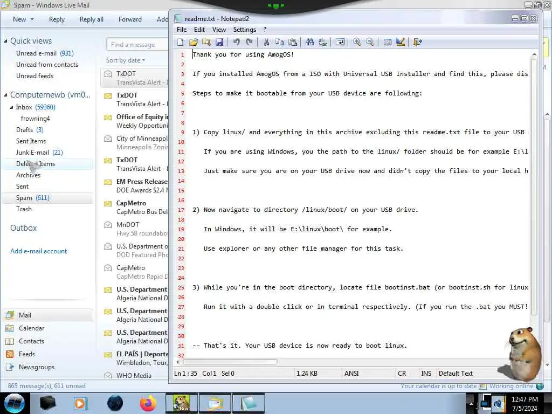Open the Archives folder
The image size is (552, 414).
28,175
